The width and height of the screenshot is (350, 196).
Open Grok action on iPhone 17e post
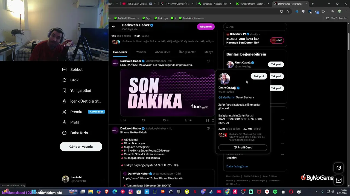pyautogui.click(x=208, y=128)
